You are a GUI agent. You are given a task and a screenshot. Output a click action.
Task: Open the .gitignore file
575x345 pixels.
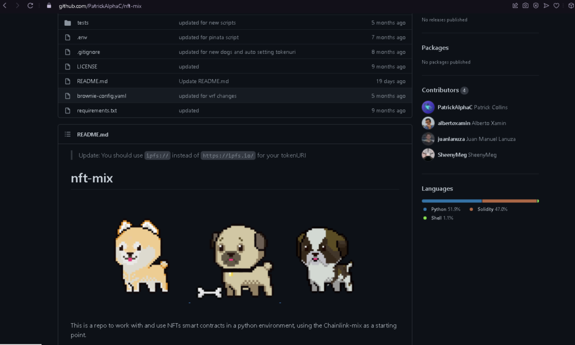(88, 52)
